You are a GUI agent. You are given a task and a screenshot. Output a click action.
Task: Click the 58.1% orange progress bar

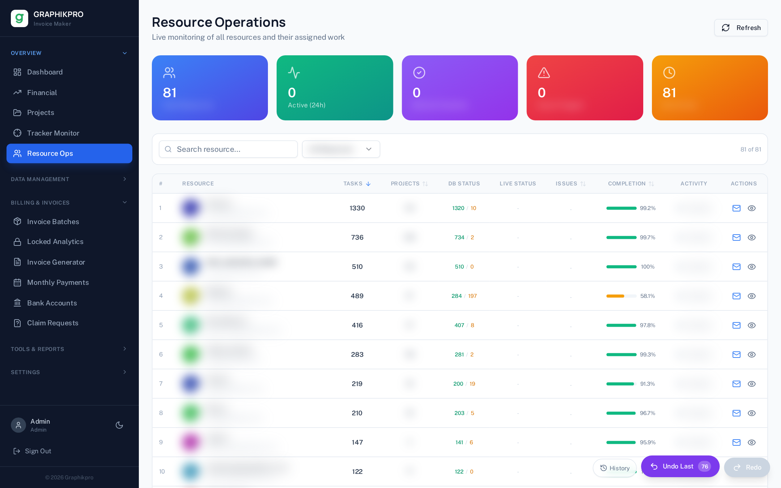pyautogui.click(x=621, y=296)
